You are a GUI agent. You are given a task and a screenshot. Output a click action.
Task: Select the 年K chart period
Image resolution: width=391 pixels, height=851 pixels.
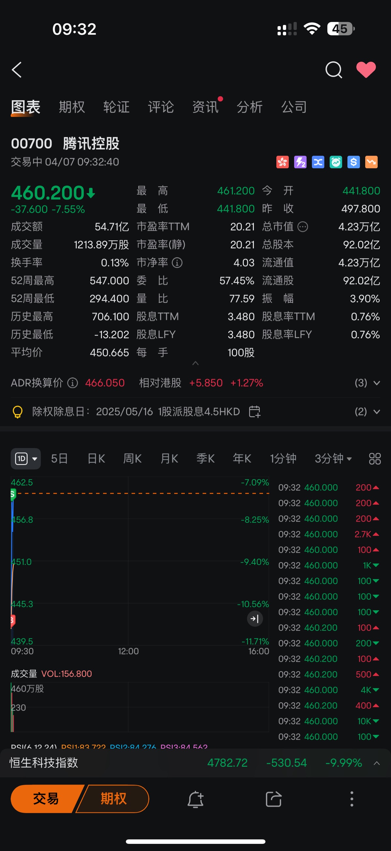(x=242, y=459)
